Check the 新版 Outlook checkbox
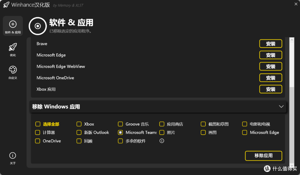 click(79, 132)
